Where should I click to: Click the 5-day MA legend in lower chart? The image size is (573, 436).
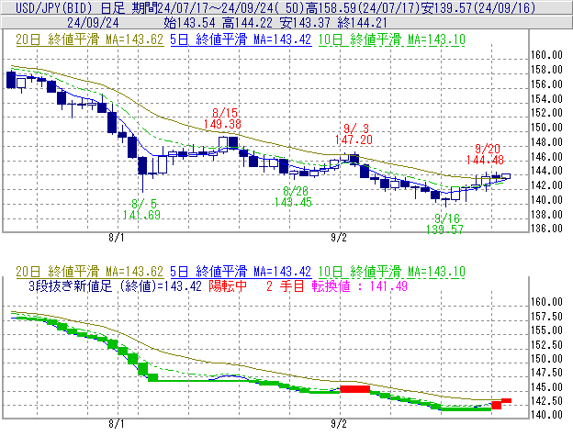241,272
